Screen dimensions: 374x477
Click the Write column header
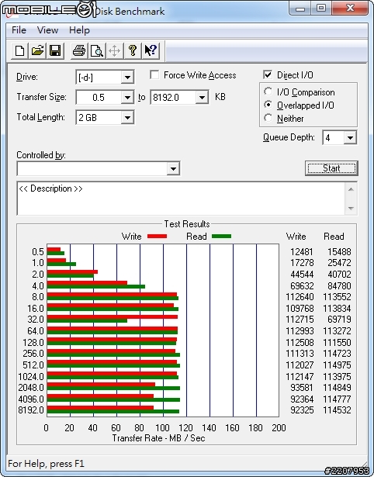coord(296,237)
